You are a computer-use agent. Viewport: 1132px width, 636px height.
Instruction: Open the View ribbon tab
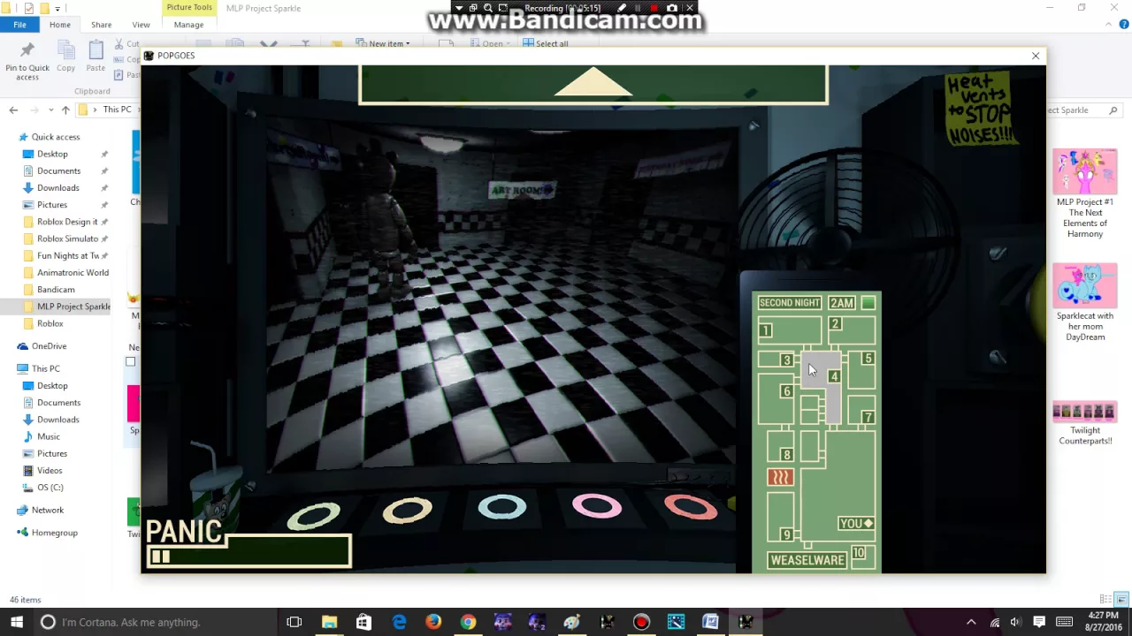point(141,25)
